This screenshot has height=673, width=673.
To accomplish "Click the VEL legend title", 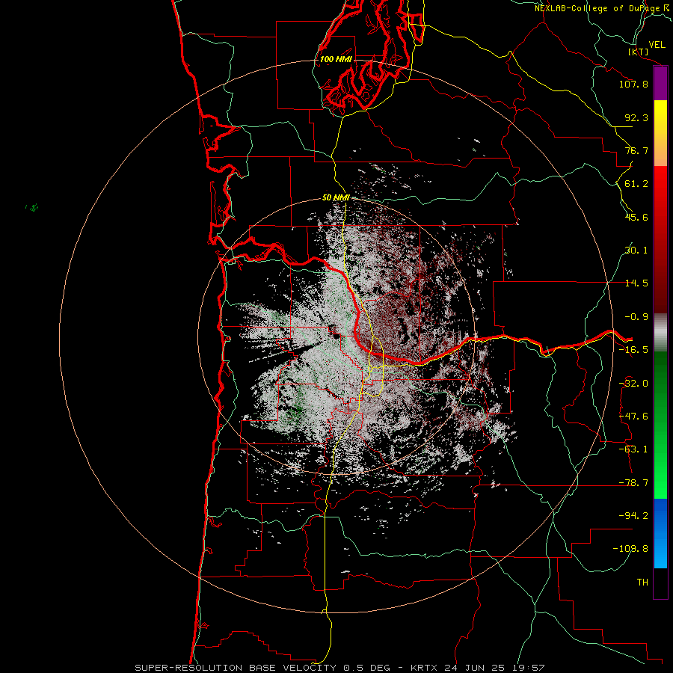I will pyautogui.click(x=657, y=45).
